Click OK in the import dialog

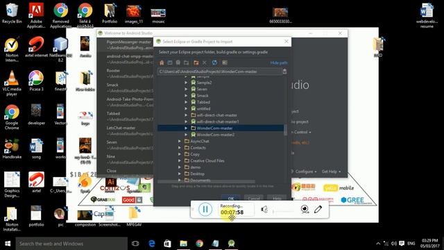(231, 198)
